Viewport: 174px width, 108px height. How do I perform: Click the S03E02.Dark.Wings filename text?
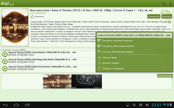click(x=42, y=60)
